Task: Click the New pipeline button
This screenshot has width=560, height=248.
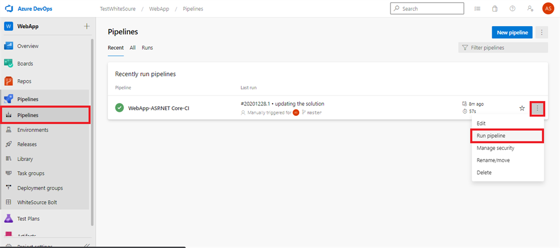Action: [x=512, y=32]
